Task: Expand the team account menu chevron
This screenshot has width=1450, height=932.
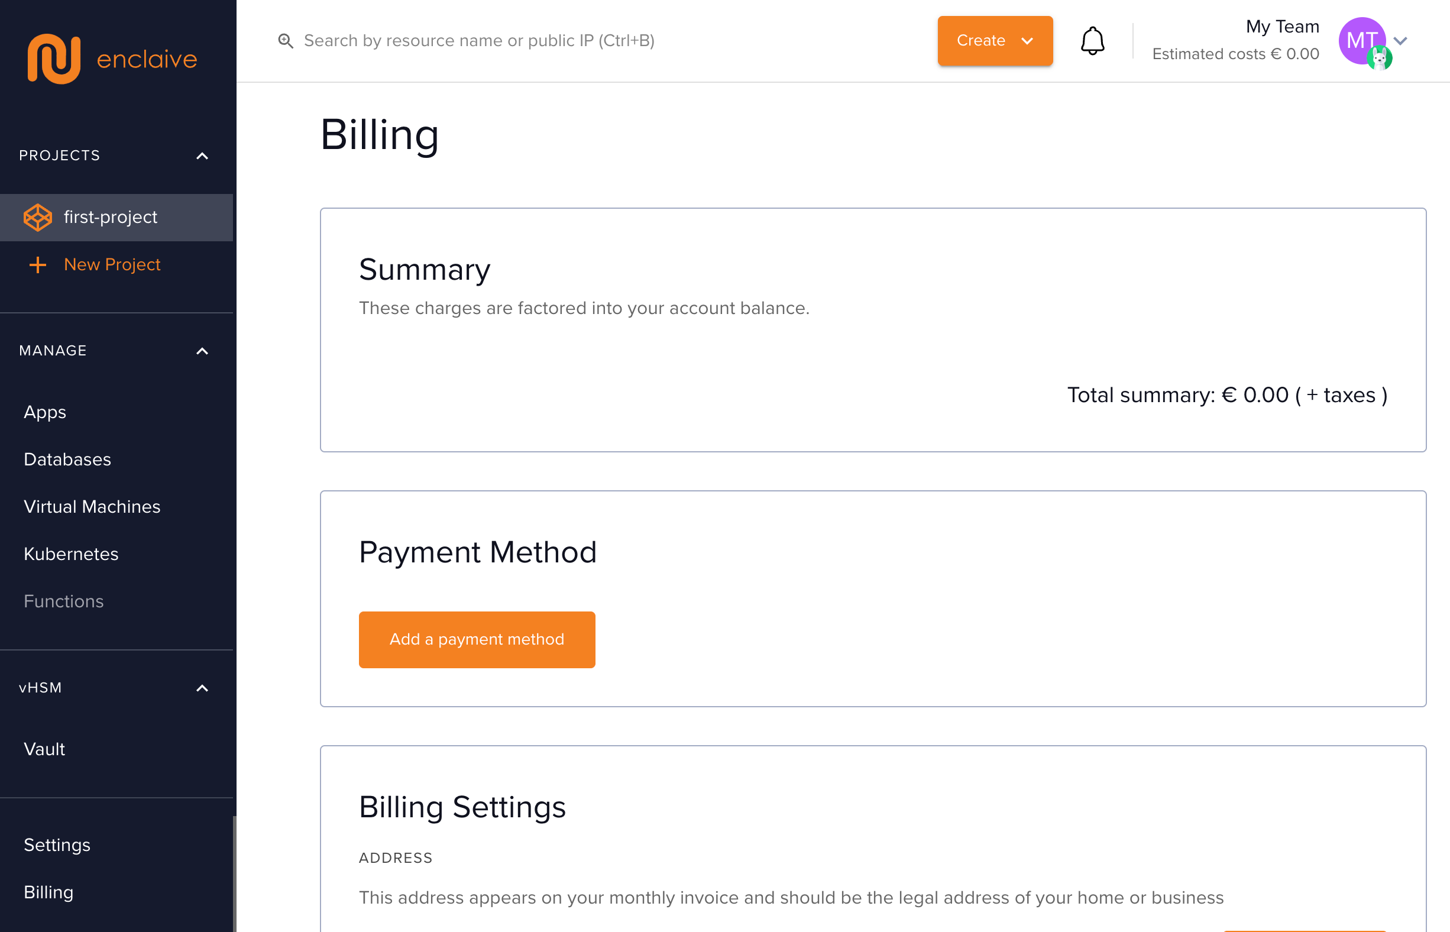Action: point(1400,41)
